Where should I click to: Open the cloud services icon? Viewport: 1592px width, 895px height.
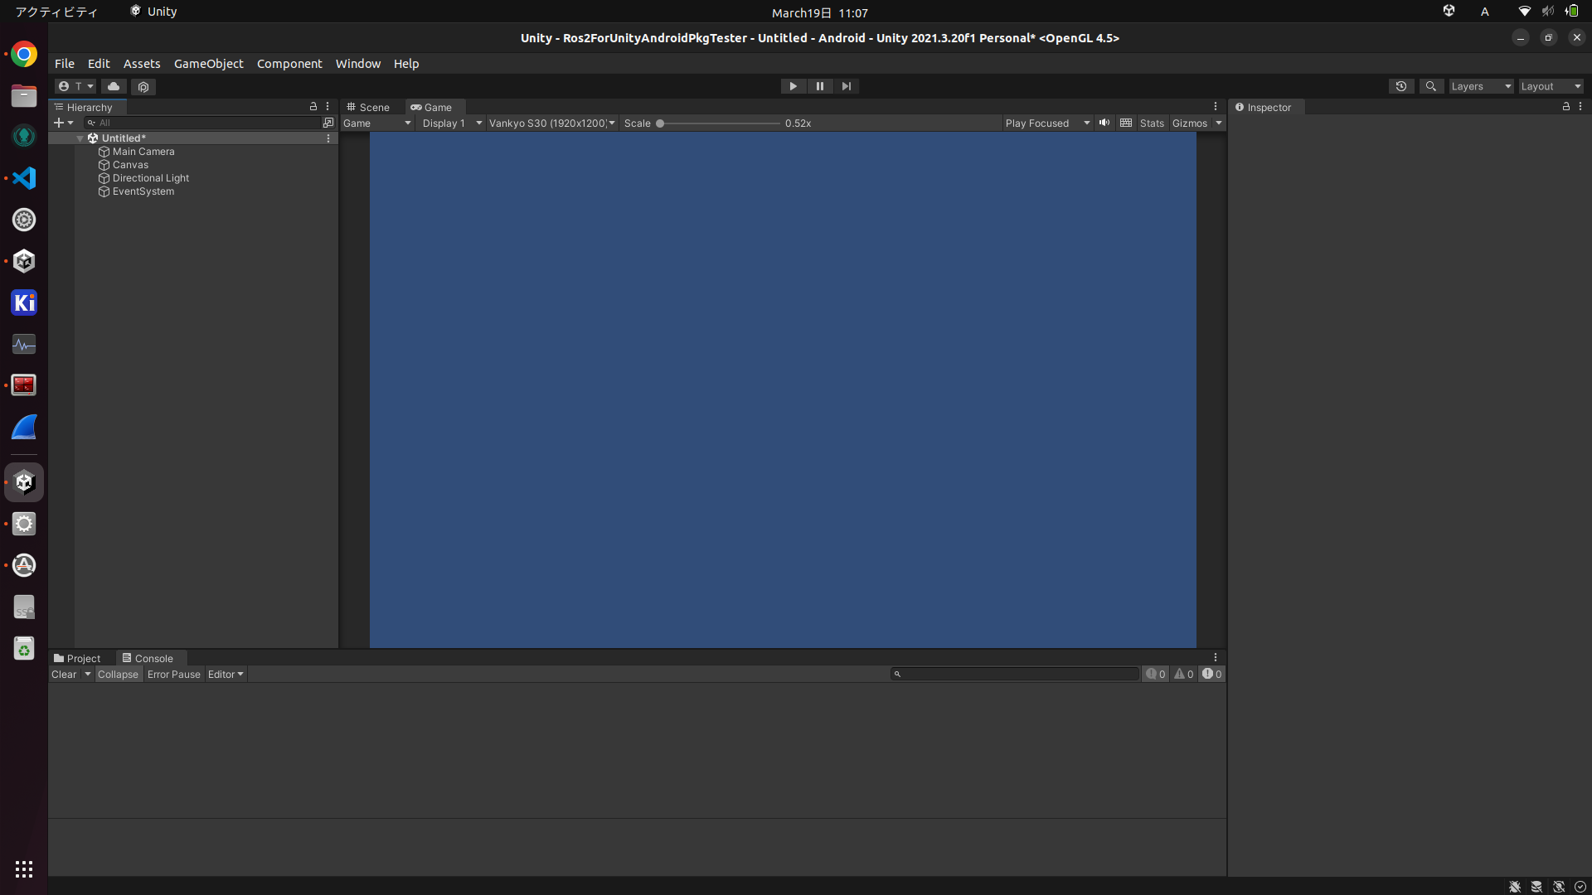(114, 86)
